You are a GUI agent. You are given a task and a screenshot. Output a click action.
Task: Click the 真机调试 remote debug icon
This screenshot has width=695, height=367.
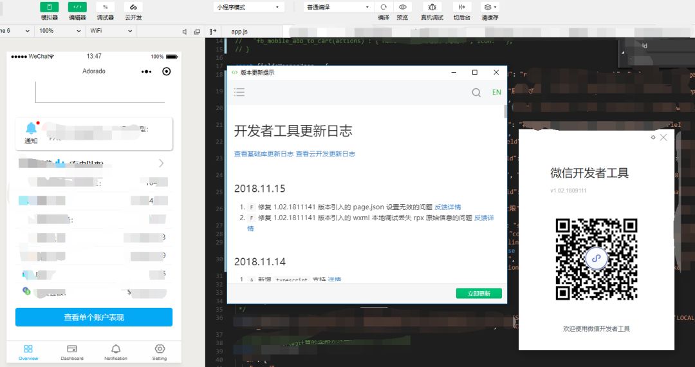coord(432,7)
